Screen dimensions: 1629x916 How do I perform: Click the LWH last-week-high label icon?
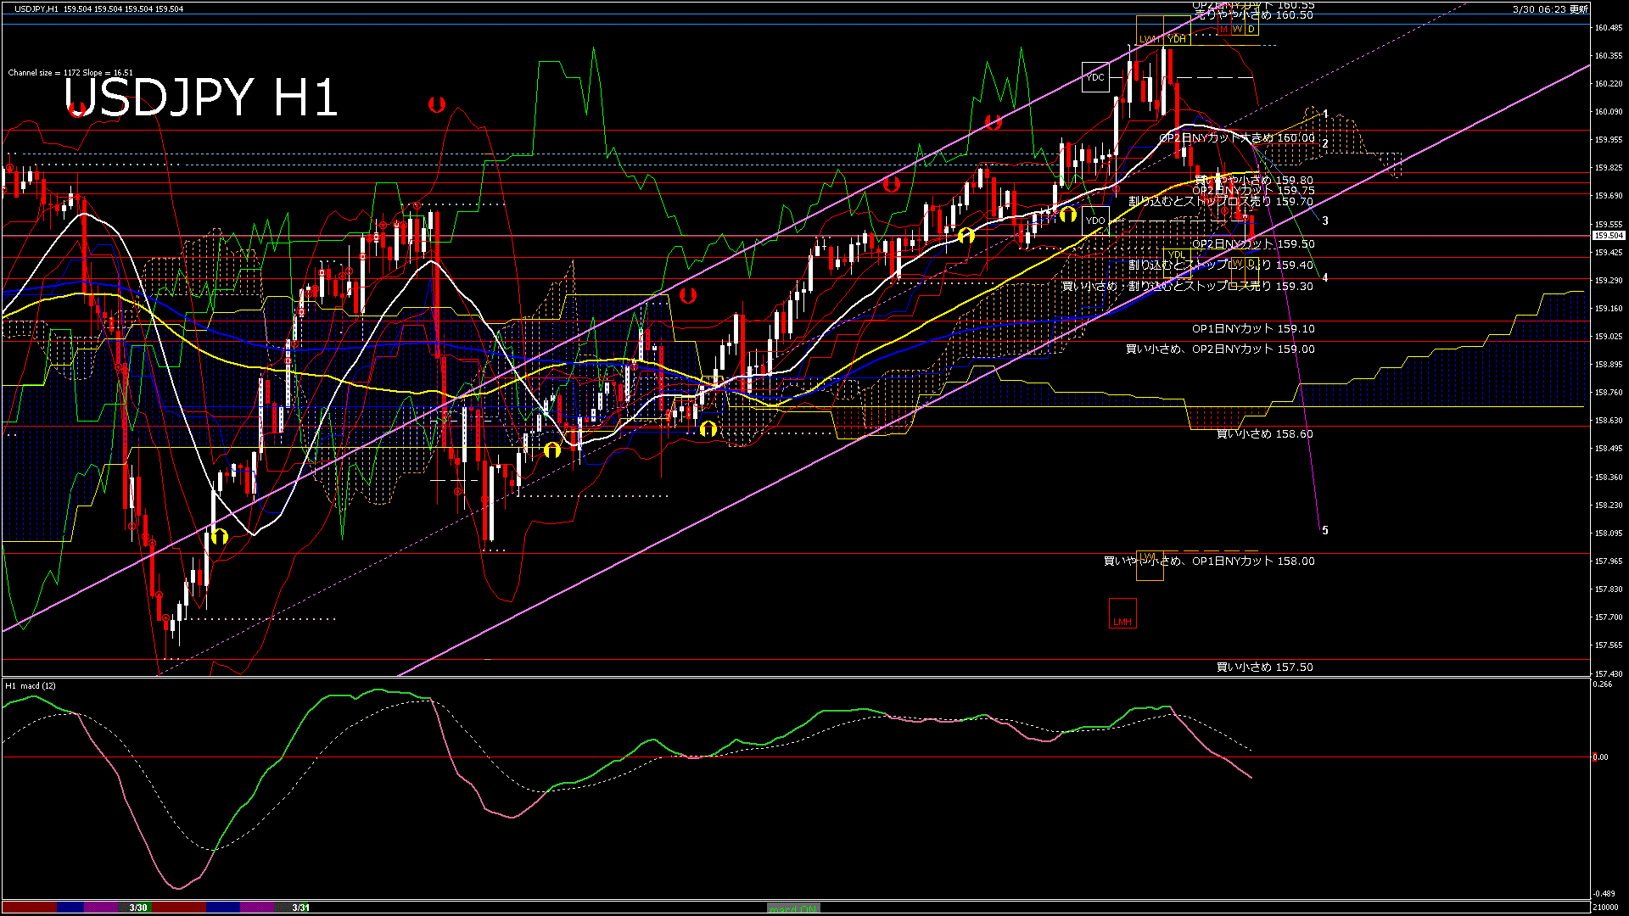click(x=1149, y=40)
